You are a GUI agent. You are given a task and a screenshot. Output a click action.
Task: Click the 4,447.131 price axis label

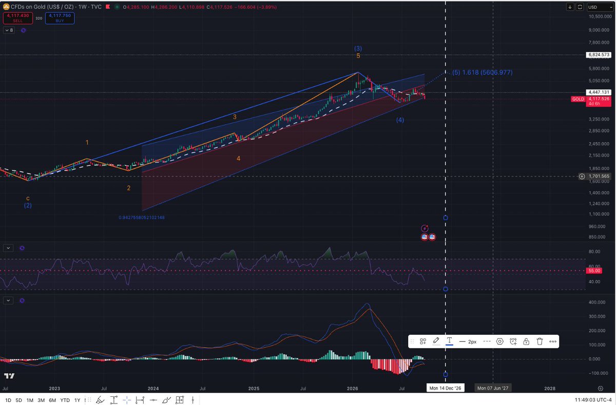click(x=600, y=92)
